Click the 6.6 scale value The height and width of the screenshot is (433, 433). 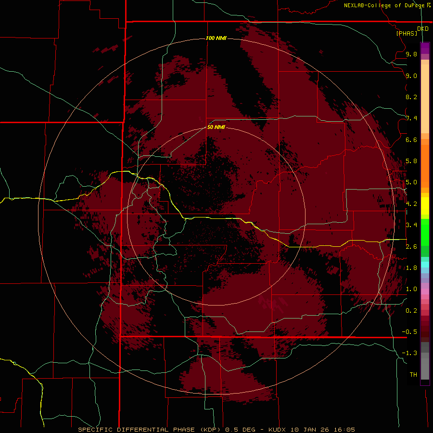[411, 140]
